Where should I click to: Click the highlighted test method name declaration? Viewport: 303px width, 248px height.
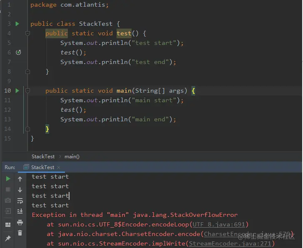click(x=124, y=33)
